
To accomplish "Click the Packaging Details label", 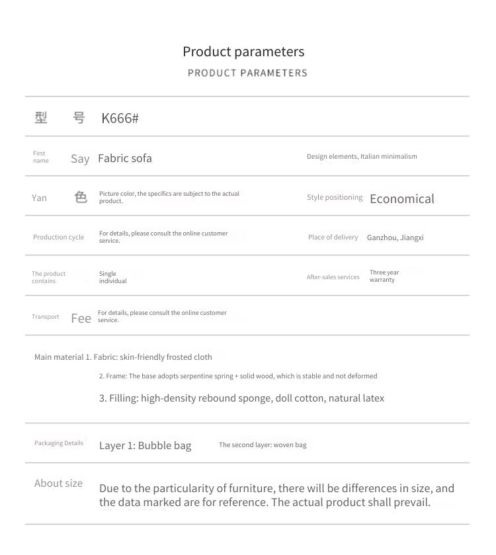I will pos(59,443).
